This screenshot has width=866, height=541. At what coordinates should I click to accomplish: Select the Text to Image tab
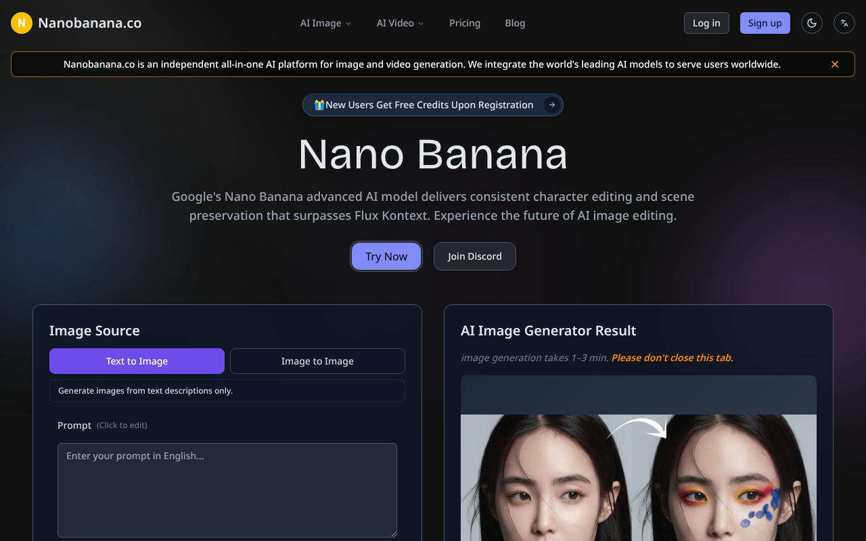[x=137, y=360]
